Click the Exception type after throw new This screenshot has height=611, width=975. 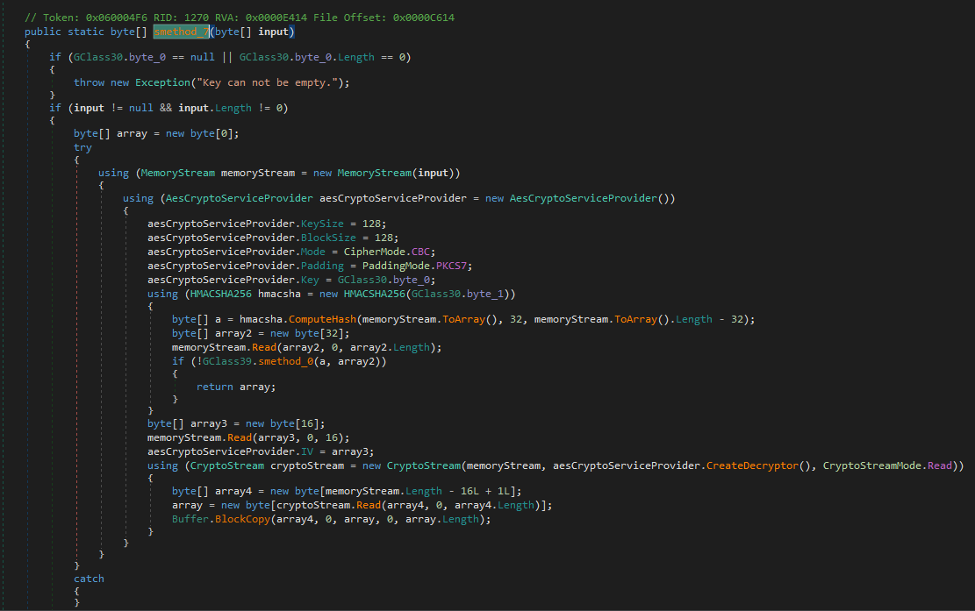click(x=163, y=82)
